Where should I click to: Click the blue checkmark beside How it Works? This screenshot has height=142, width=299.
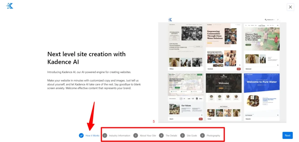(x=81, y=136)
